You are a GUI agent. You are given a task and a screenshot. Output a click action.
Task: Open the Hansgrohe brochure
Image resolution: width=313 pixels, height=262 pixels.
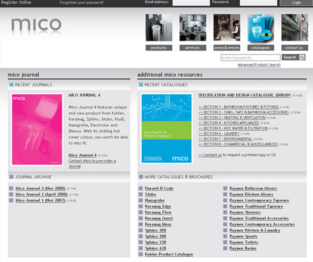click(x=154, y=200)
